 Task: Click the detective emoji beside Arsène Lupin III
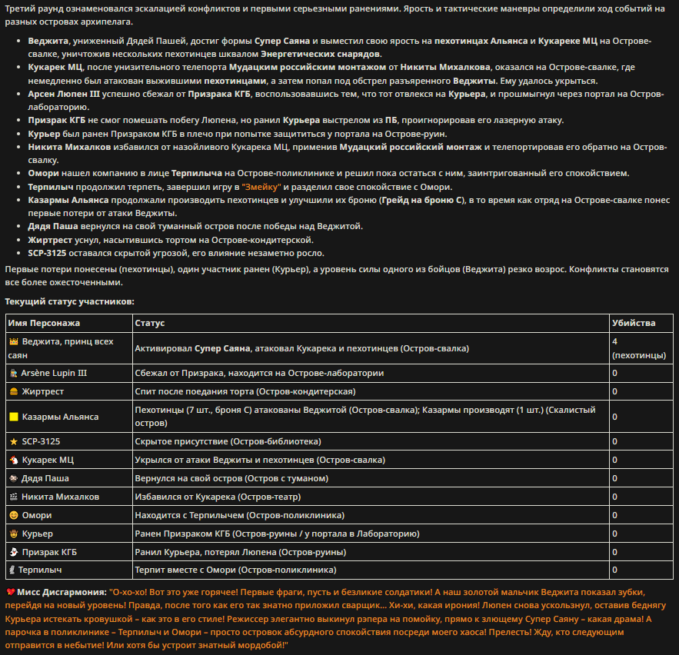13,373
